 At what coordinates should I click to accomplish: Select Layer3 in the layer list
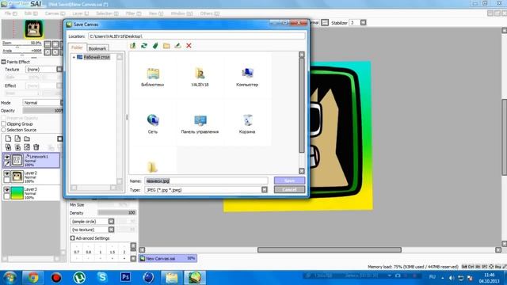pos(32,193)
